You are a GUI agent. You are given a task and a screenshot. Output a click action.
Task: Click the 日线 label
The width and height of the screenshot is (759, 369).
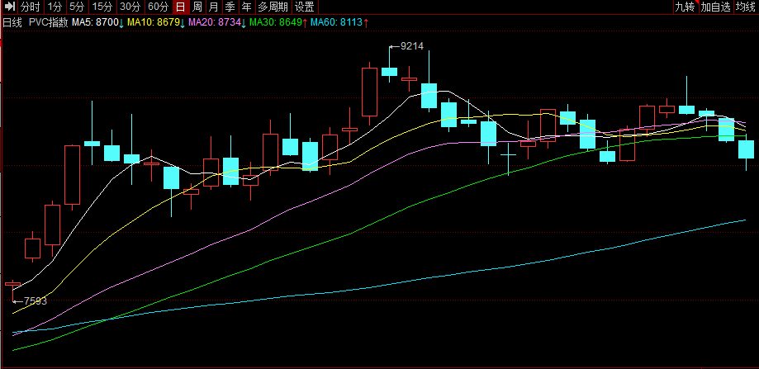click(x=12, y=22)
